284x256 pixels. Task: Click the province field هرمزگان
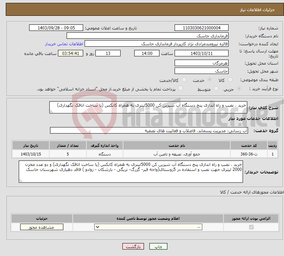[x=202, y=63]
